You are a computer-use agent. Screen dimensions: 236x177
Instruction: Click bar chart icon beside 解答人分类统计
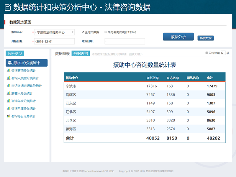click(9, 93)
